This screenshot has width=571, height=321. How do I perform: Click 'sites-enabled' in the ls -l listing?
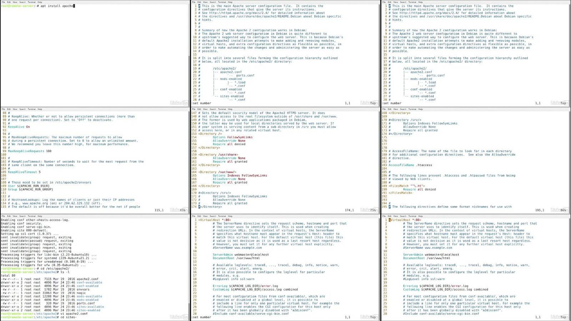pos(89,311)
